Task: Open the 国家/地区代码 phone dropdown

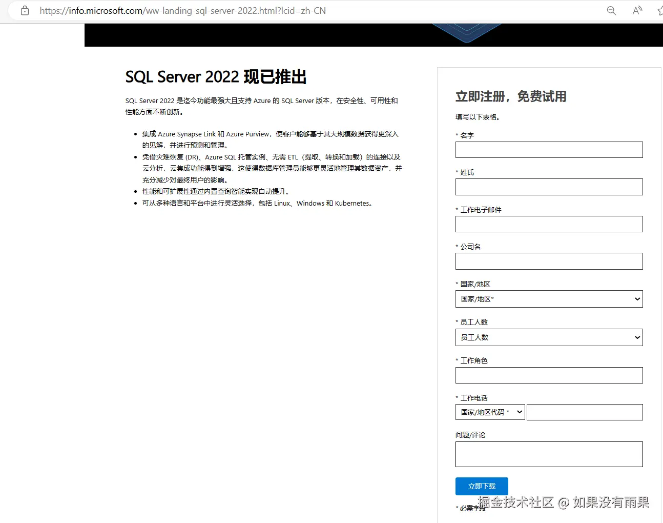Action: [490, 412]
